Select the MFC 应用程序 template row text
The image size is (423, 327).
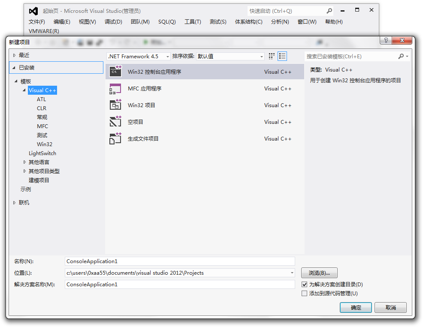point(145,88)
